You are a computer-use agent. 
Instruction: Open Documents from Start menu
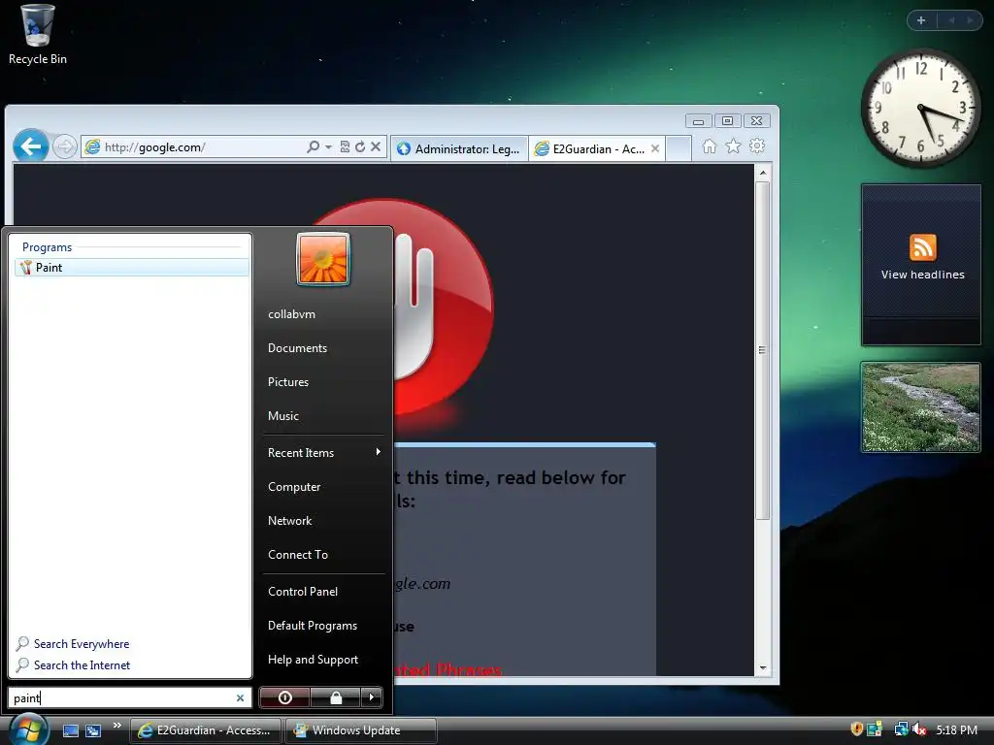tap(297, 348)
